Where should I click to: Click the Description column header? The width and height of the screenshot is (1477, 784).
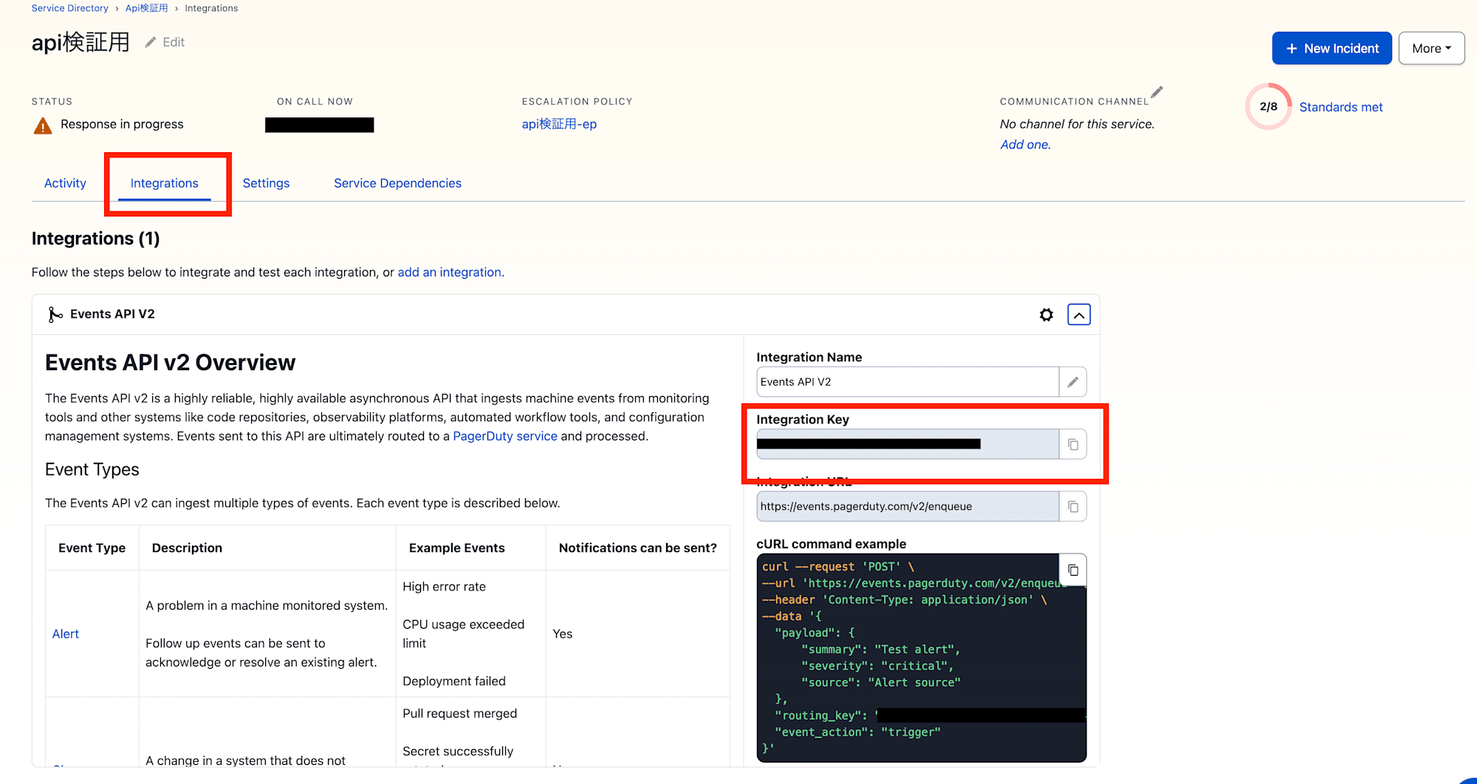187,548
